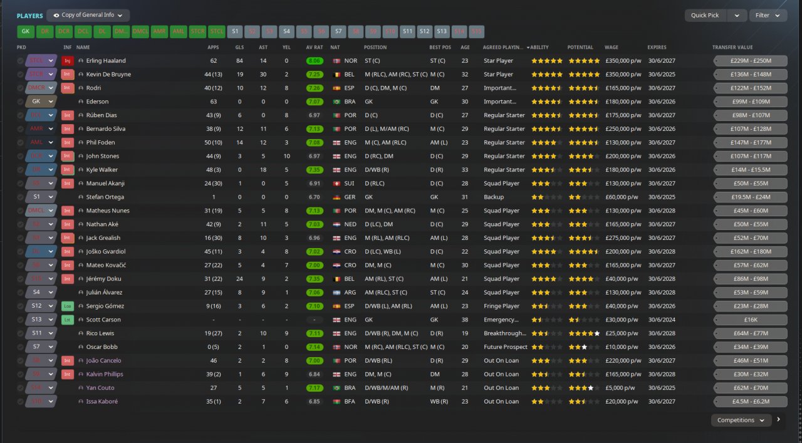Click the Int badge in Rodri's row

point(68,88)
